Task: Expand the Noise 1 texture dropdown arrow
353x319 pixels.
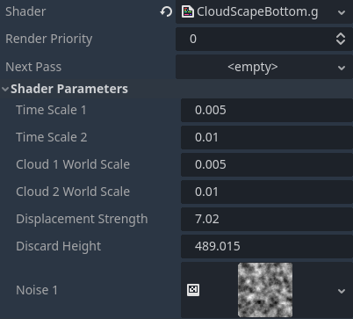Action: click(x=341, y=291)
